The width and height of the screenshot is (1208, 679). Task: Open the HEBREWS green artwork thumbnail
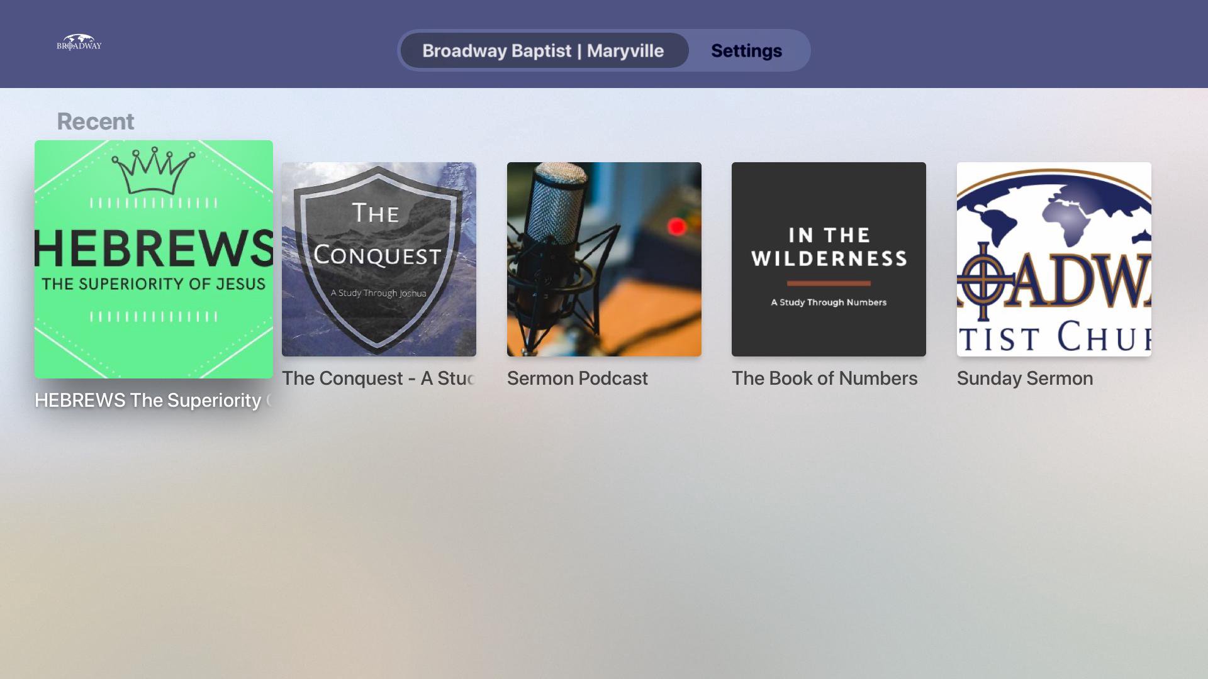tap(154, 259)
